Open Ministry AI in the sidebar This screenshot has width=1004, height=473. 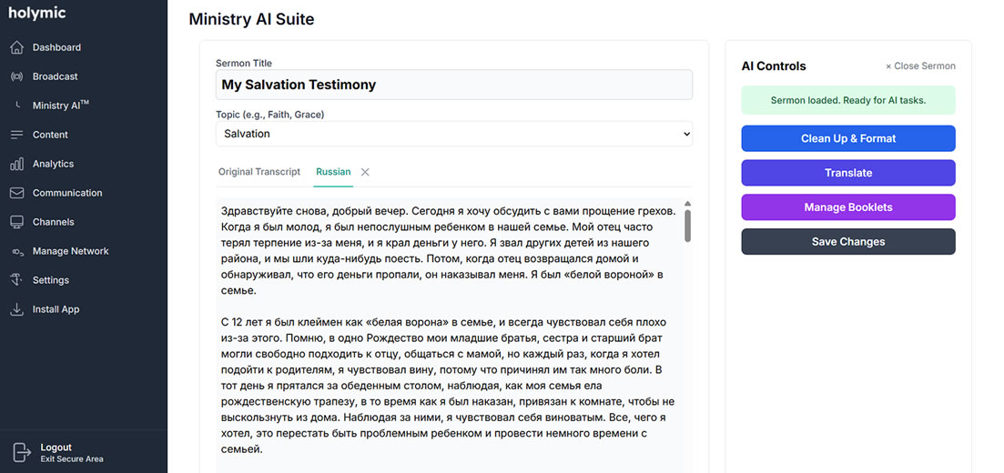click(61, 106)
